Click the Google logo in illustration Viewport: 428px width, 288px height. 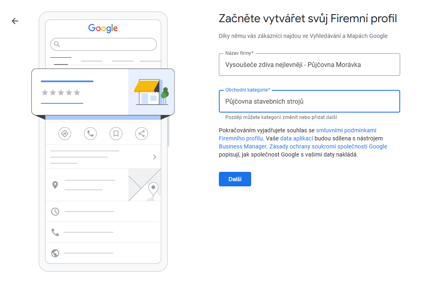tap(103, 28)
